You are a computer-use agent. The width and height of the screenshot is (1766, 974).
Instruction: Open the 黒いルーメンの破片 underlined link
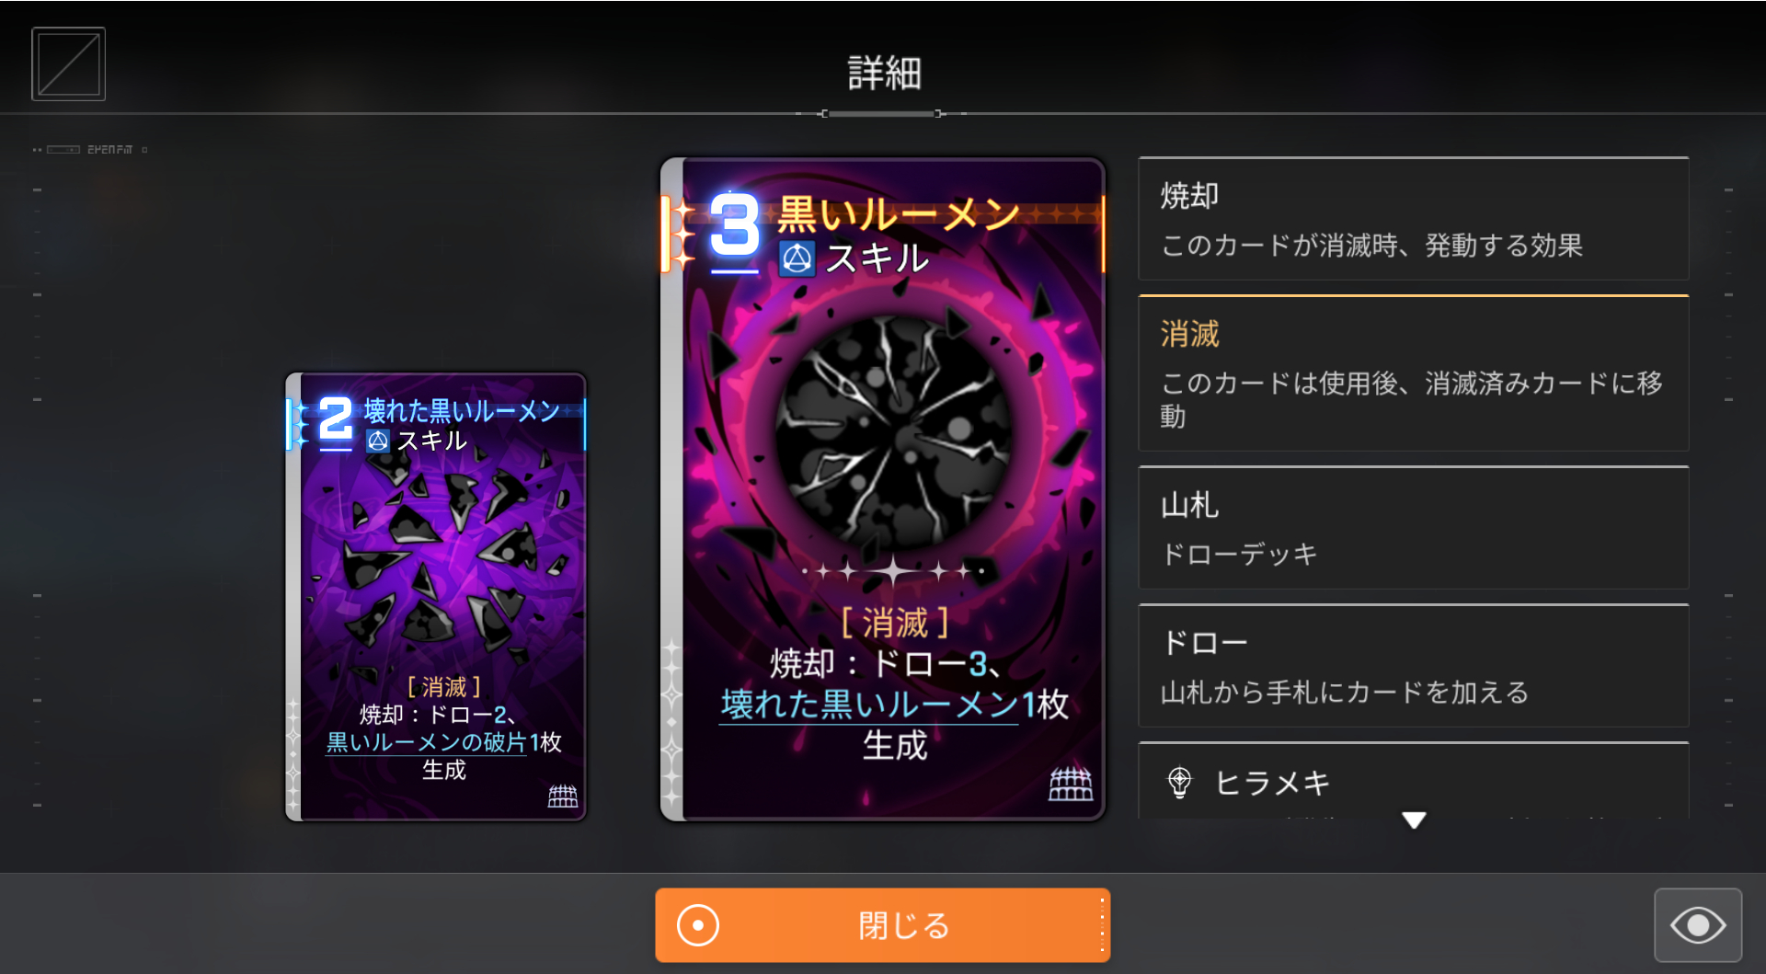[427, 742]
